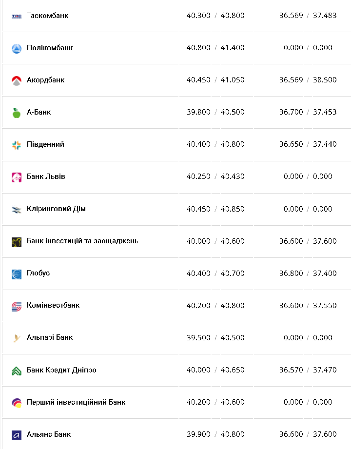This screenshot has height=449, width=351.
Task: Click the Південний bank logo icon
Action: click(x=17, y=145)
